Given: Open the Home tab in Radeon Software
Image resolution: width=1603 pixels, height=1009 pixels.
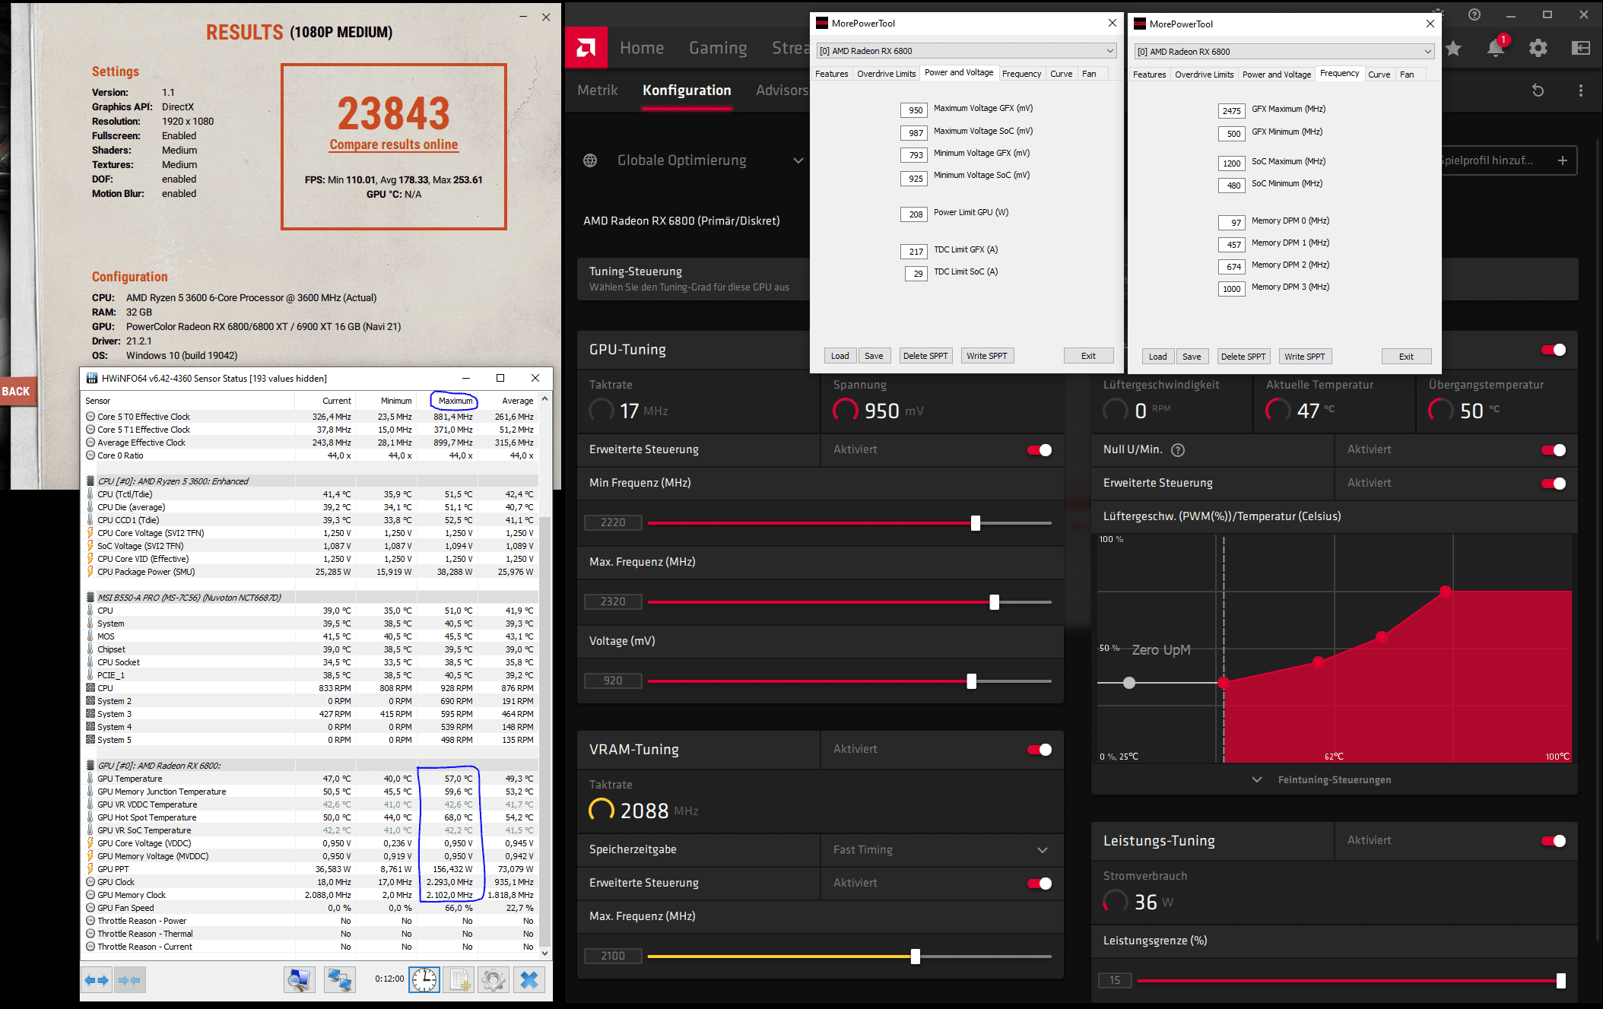Looking at the screenshot, I should (x=642, y=48).
